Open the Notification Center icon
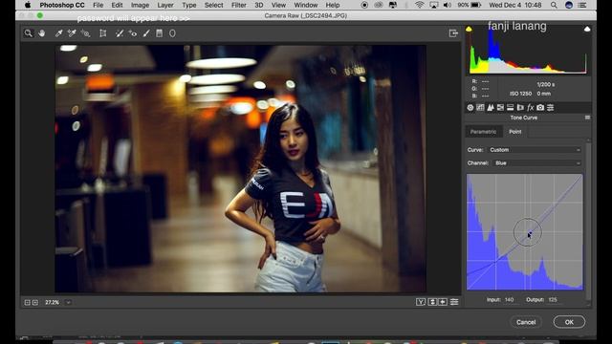 click(582, 5)
